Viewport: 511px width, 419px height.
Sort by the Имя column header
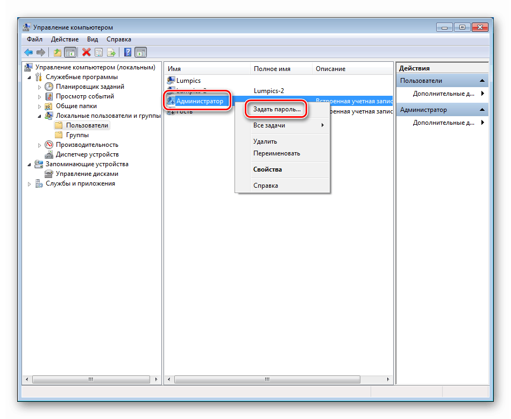(x=207, y=69)
